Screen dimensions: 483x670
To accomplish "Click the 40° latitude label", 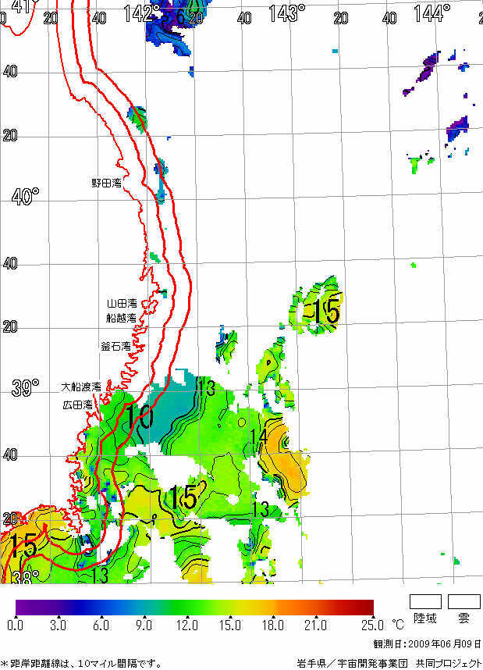I will pyautogui.click(x=25, y=197).
